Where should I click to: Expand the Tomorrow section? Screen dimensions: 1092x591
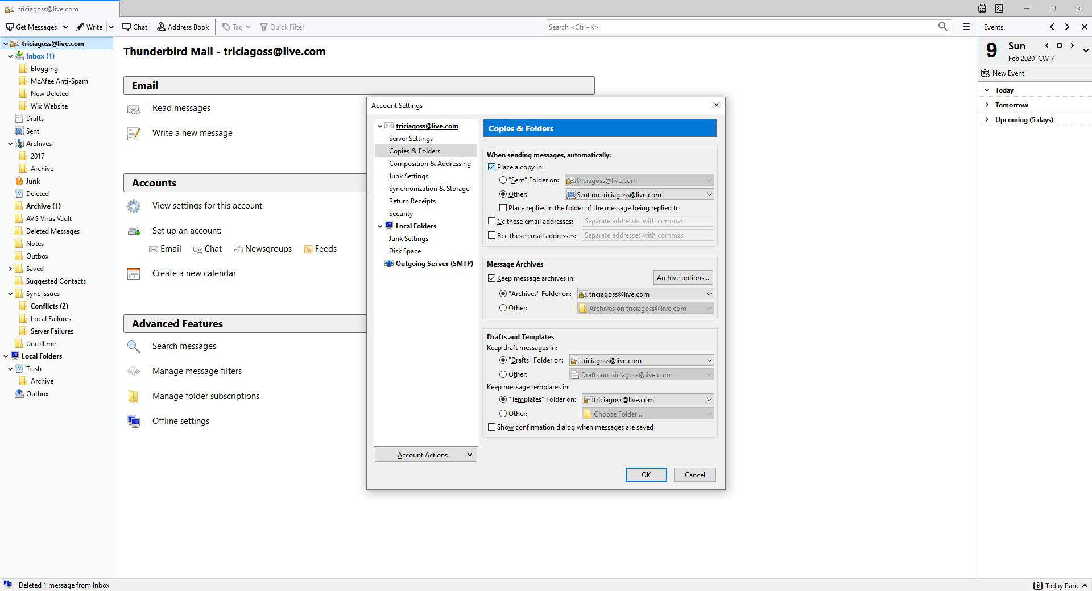tap(987, 105)
